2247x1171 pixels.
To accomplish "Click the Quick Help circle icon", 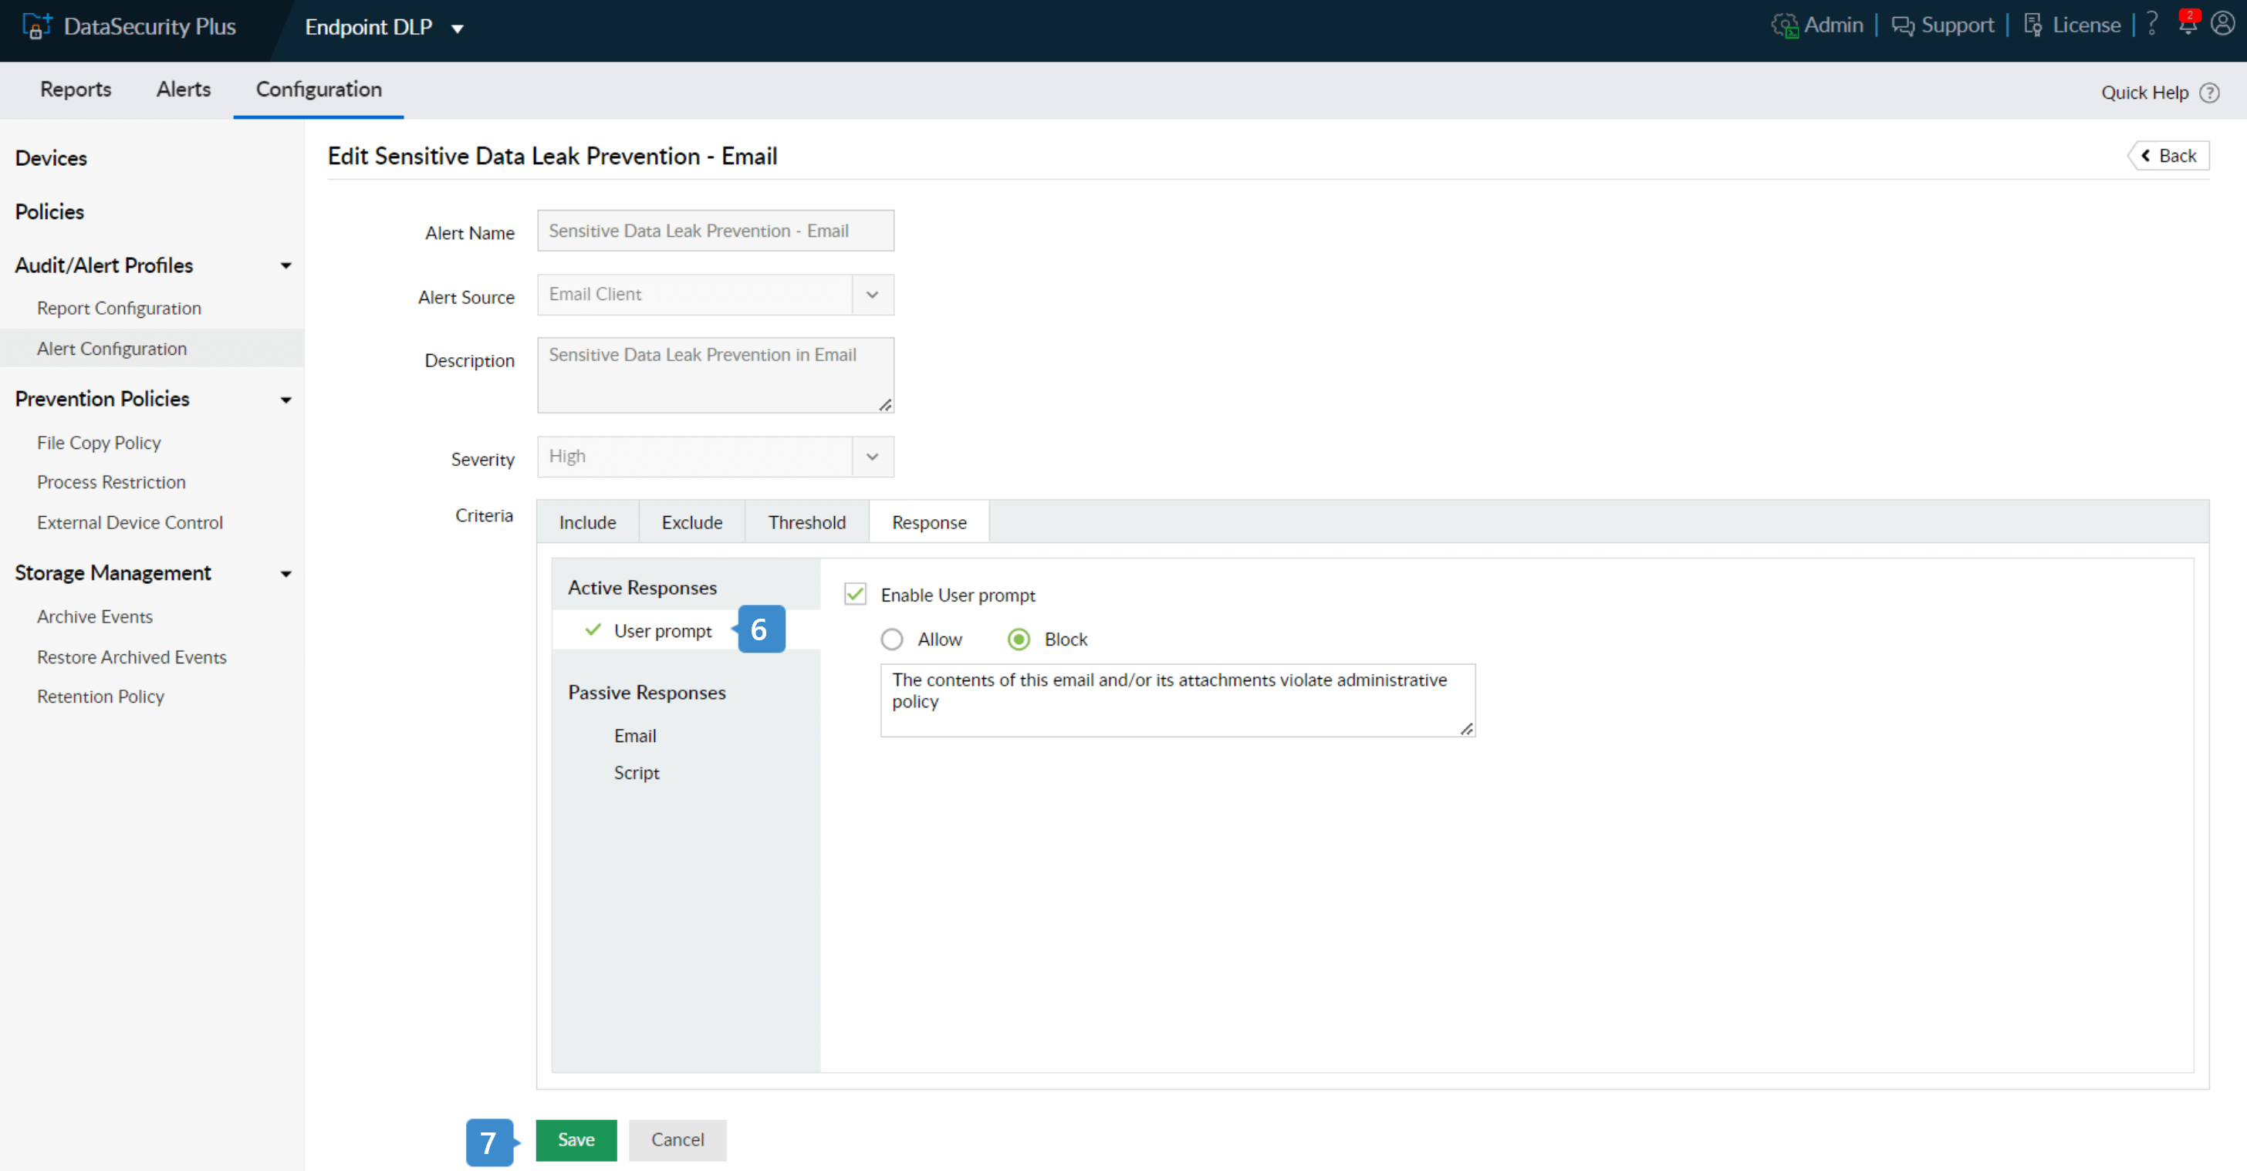I will click(2209, 93).
